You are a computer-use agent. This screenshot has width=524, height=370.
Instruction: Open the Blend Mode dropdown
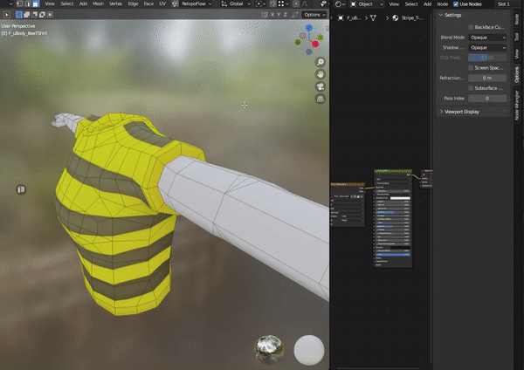487,38
